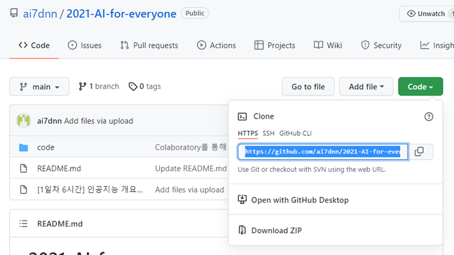The height and width of the screenshot is (255, 454).
Task: Open the Insights tab
Action: [x=437, y=46]
